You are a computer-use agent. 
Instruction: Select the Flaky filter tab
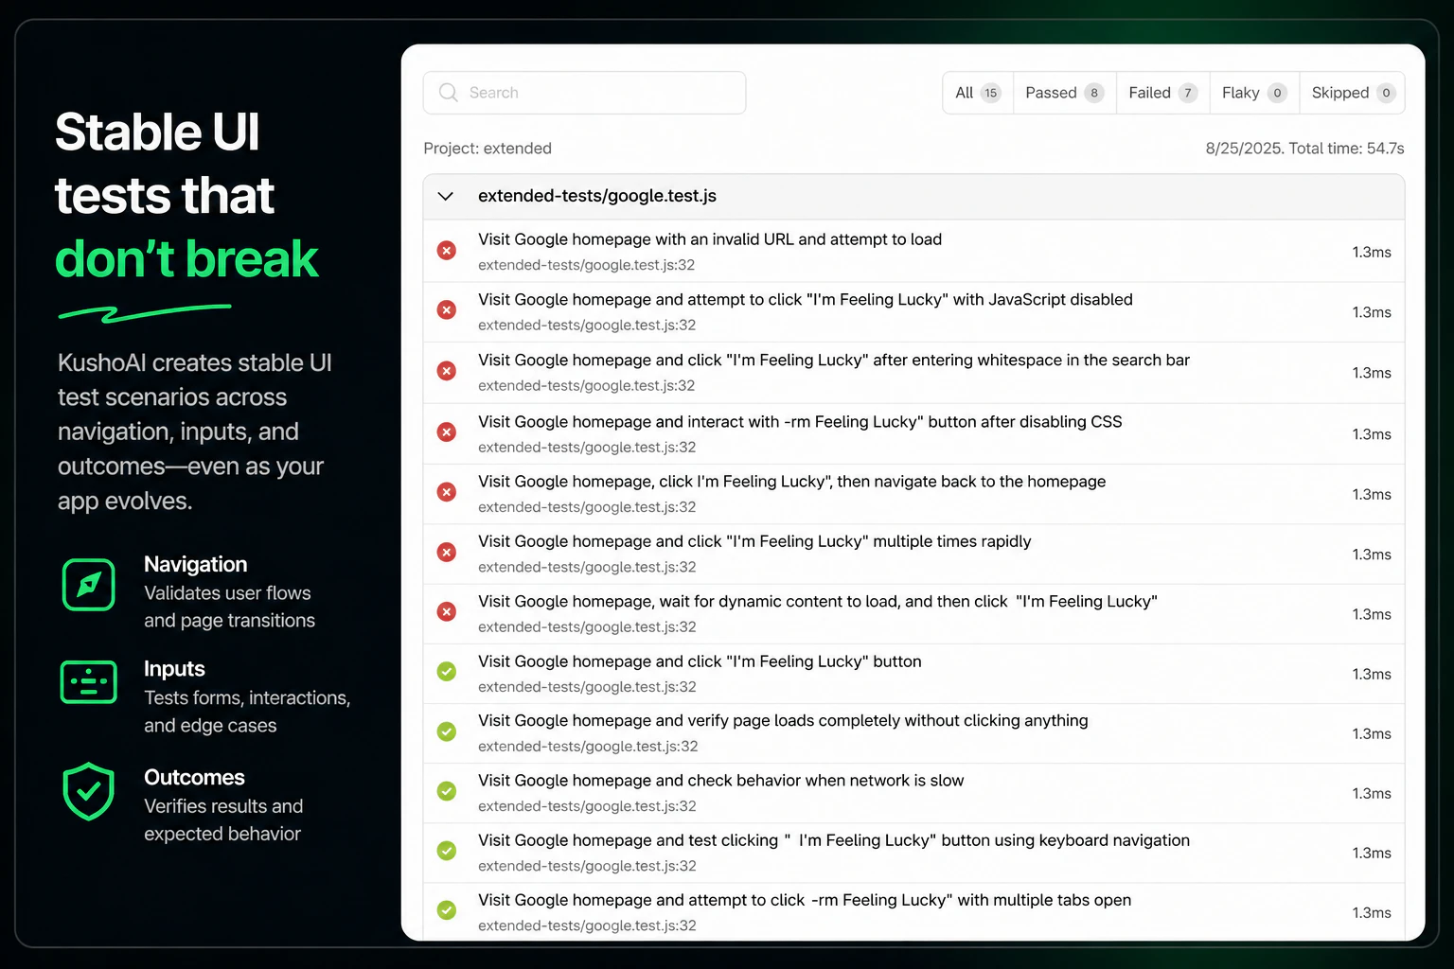(1254, 93)
